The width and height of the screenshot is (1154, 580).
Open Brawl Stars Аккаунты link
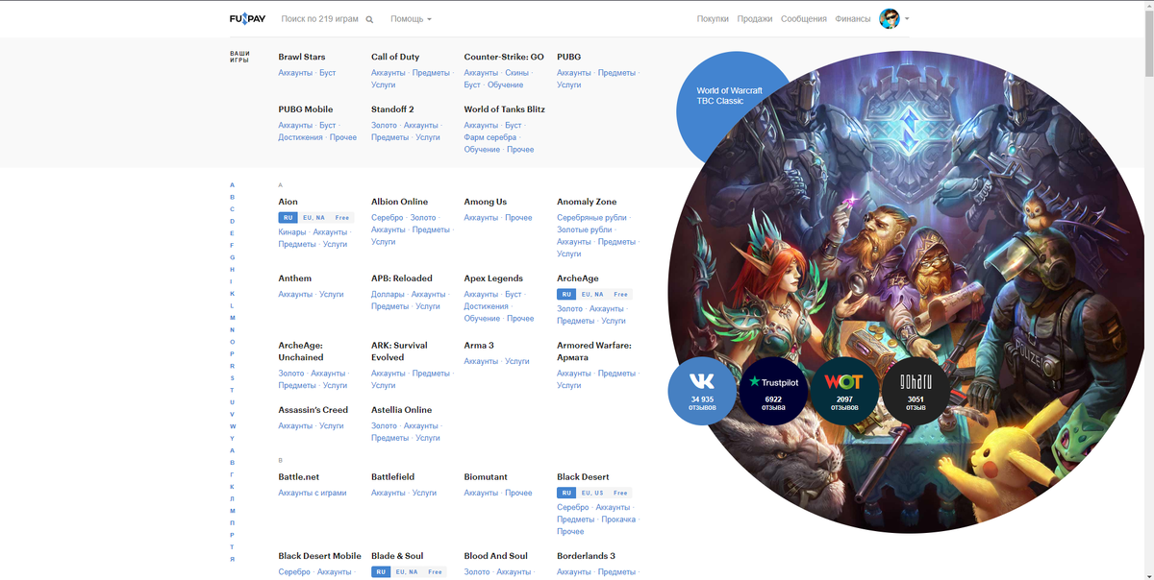(x=295, y=73)
